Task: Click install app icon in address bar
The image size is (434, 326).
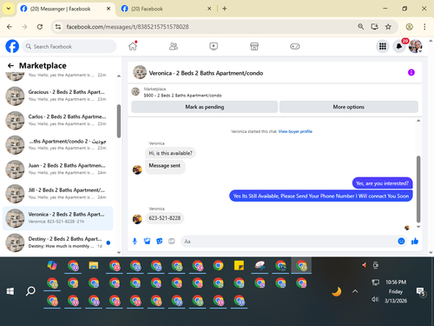Action: coord(375,27)
